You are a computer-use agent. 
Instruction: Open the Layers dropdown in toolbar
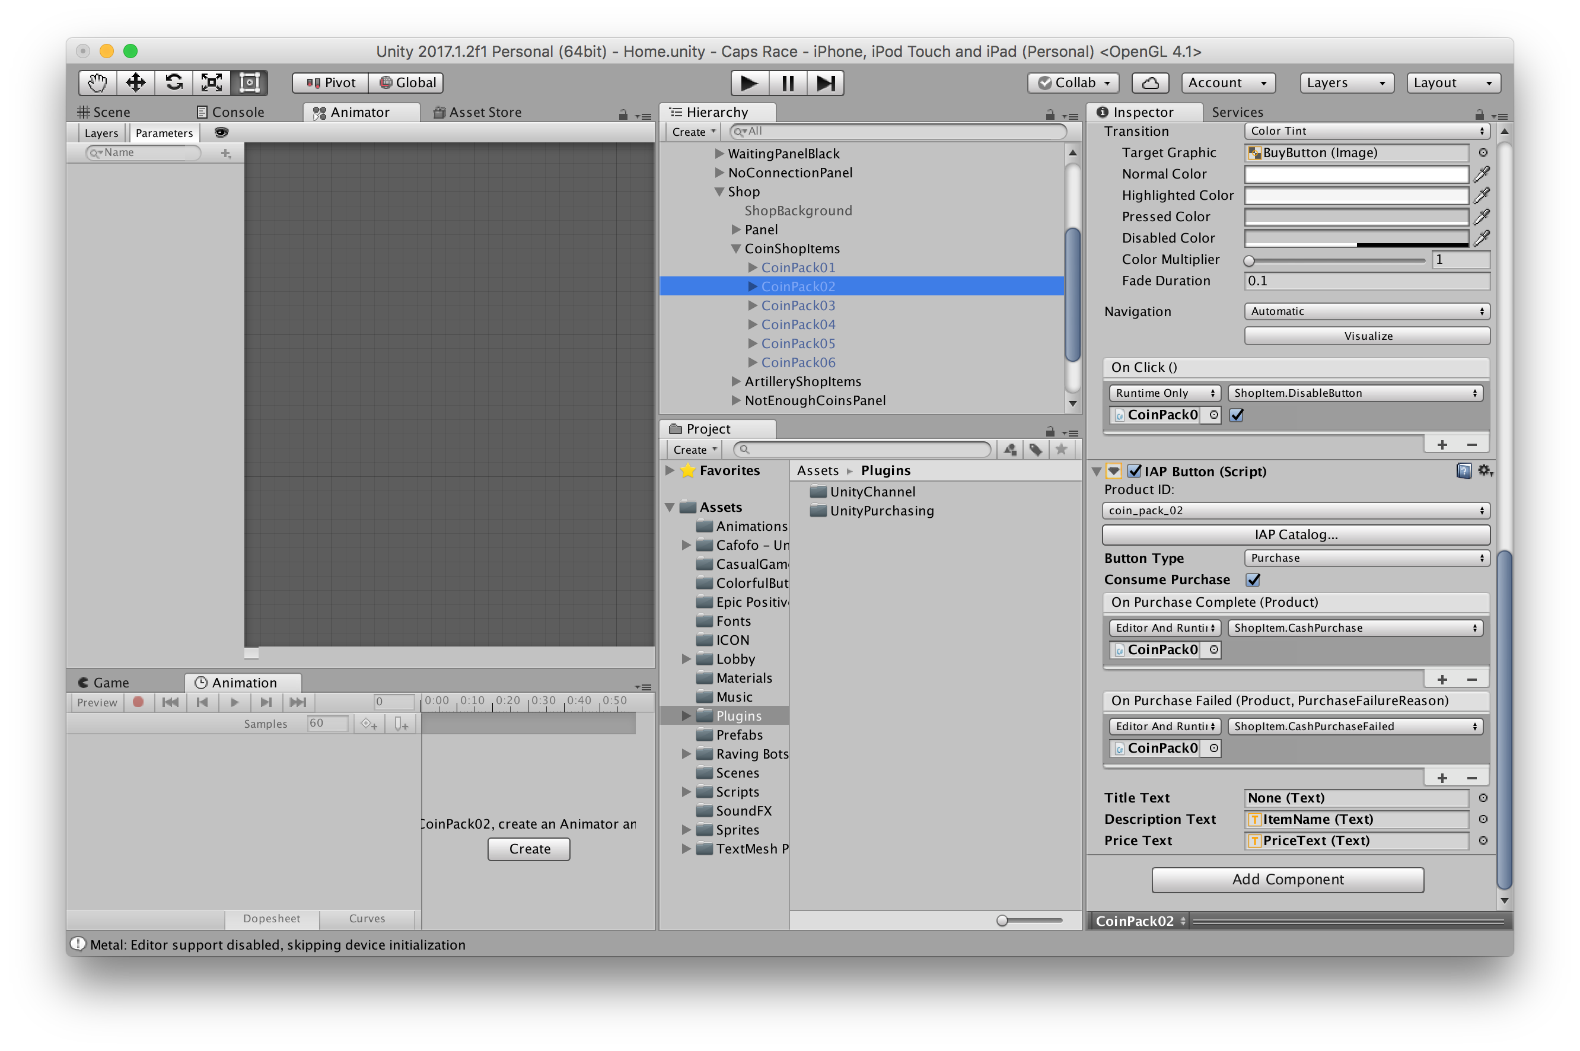click(x=1346, y=82)
